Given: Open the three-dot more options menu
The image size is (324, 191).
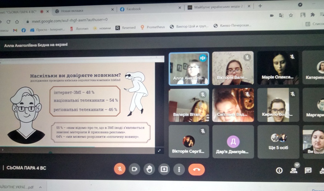Looking at the screenshot, I should tap(179, 169).
